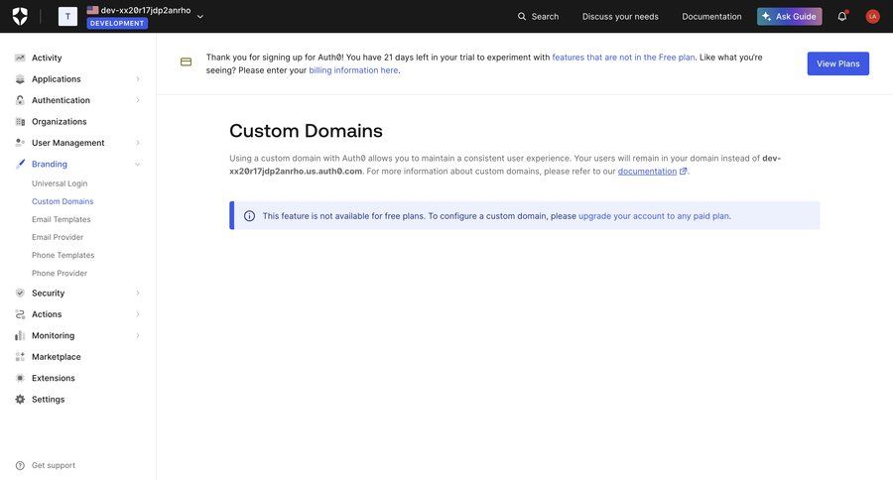Follow the billing information here link
This screenshot has width=893, height=480.
pos(353,70)
